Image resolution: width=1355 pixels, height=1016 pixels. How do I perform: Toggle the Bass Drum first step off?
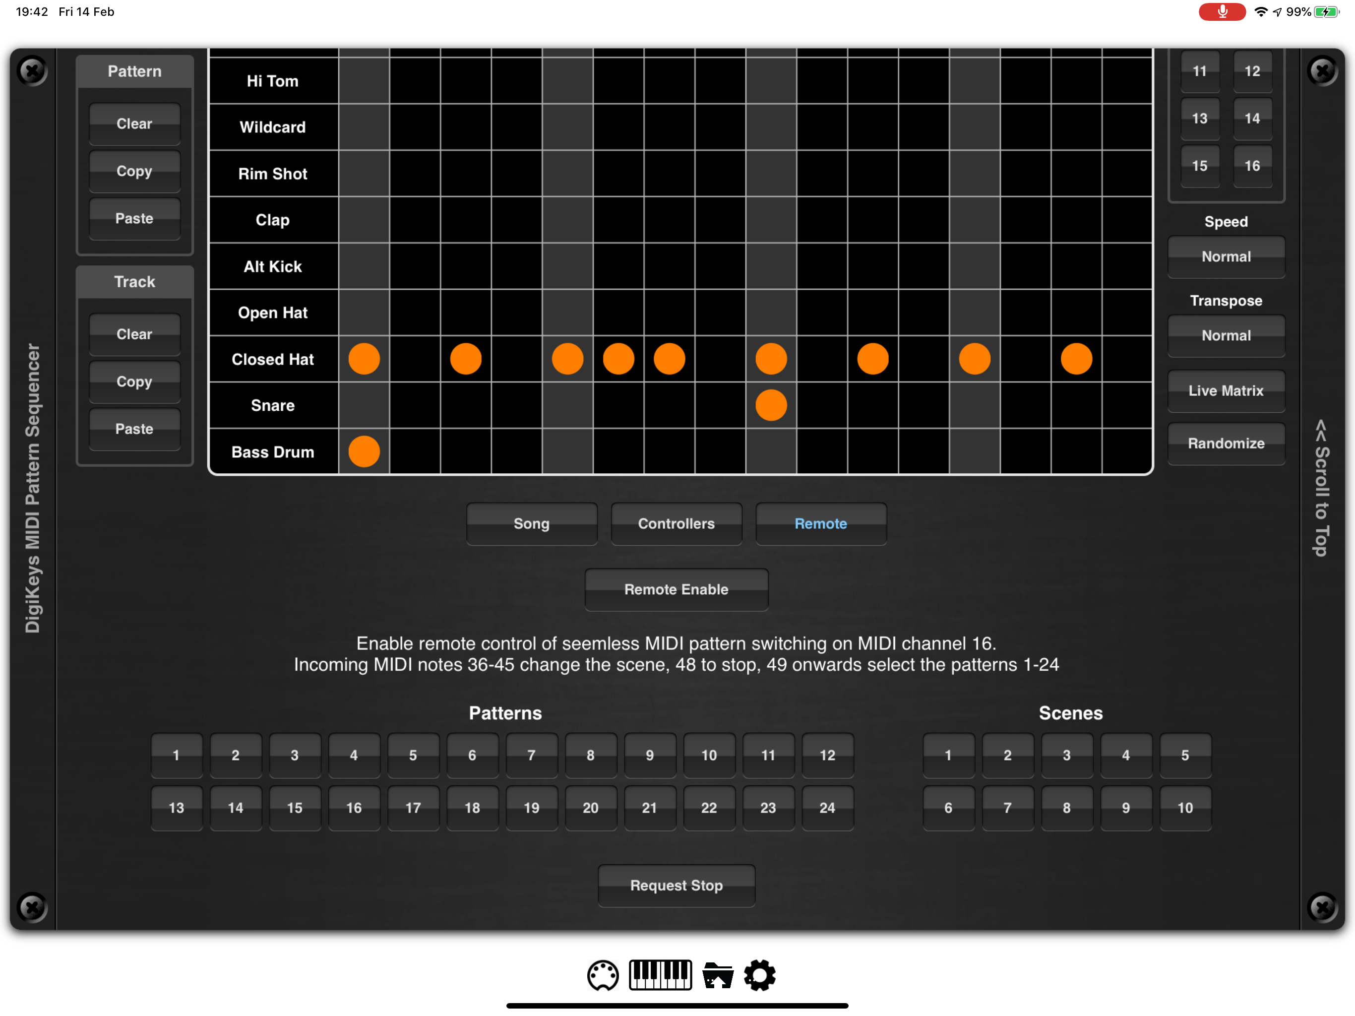point(364,451)
